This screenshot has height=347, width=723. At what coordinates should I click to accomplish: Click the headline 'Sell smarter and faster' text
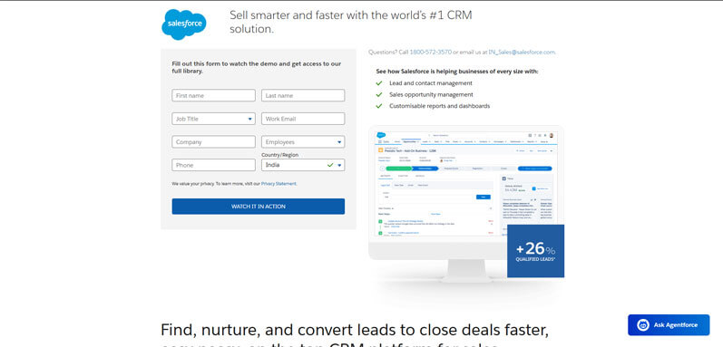[351, 22]
